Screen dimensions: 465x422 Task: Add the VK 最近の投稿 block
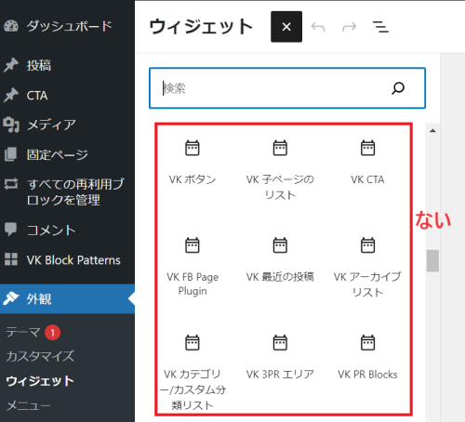click(x=280, y=261)
